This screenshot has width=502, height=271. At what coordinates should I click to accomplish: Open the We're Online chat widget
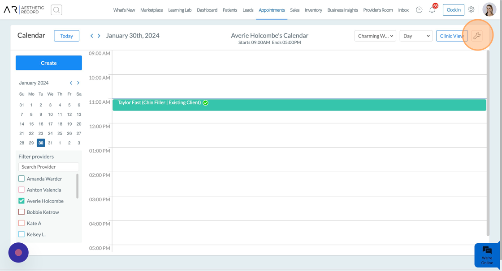pyautogui.click(x=487, y=255)
